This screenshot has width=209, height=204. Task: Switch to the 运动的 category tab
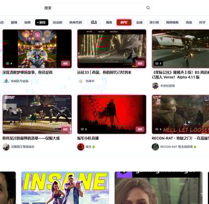point(57,22)
